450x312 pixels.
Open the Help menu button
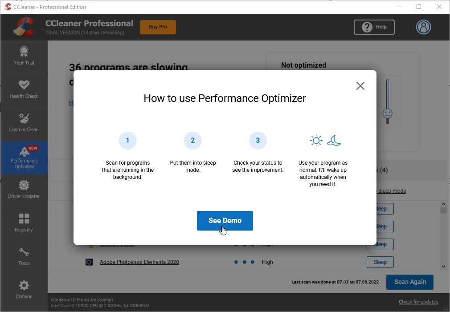tap(374, 27)
